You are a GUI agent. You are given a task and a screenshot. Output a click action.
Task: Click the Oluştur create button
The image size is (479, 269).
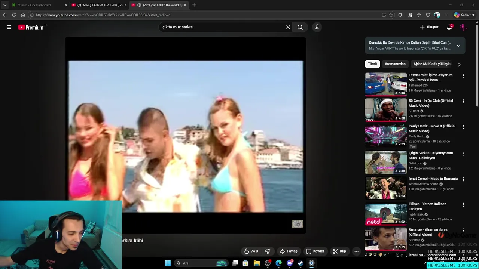point(429,27)
